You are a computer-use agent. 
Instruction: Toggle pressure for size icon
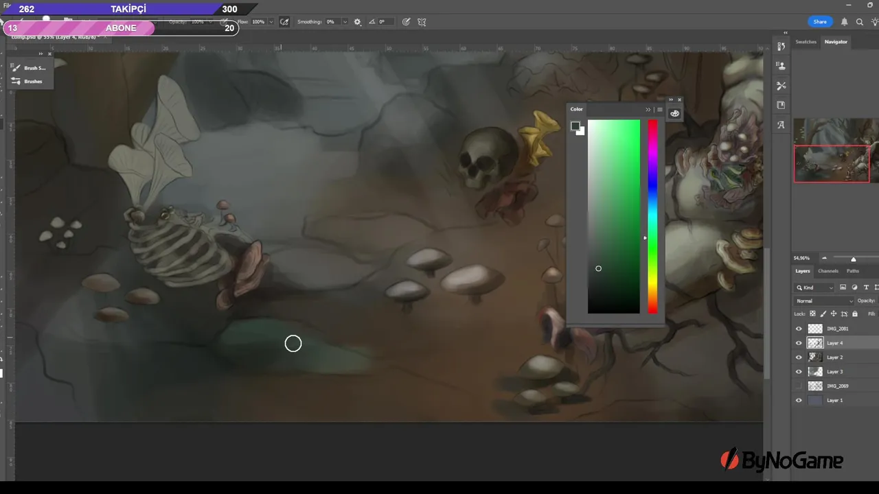406,22
